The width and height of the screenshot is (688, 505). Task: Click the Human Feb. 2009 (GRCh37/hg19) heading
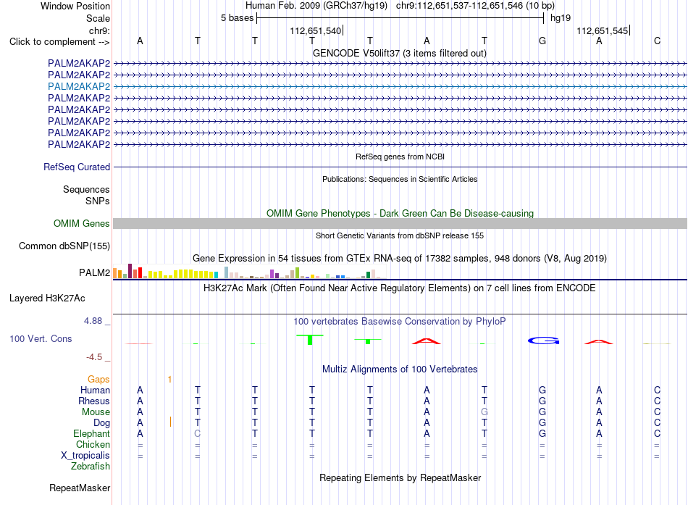tap(316, 6)
